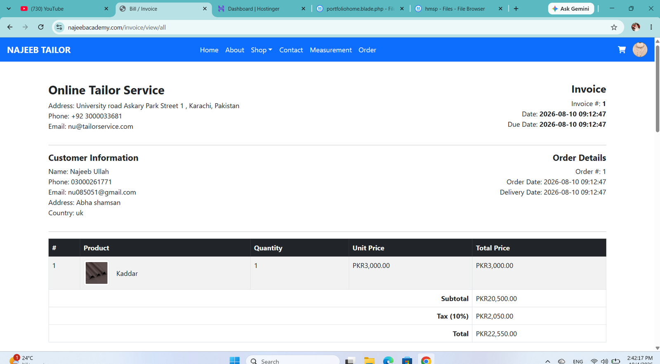Click the Kaddar product thumbnail
The image size is (660, 364).
point(97,273)
